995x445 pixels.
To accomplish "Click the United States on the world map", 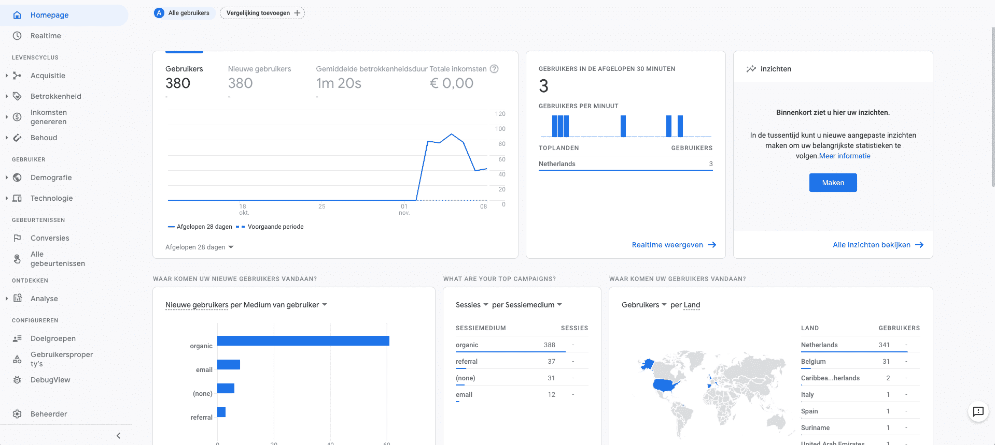I will coord(665,385).
